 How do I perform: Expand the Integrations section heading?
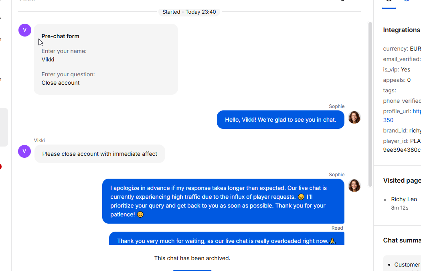click(x=401, y=30)
